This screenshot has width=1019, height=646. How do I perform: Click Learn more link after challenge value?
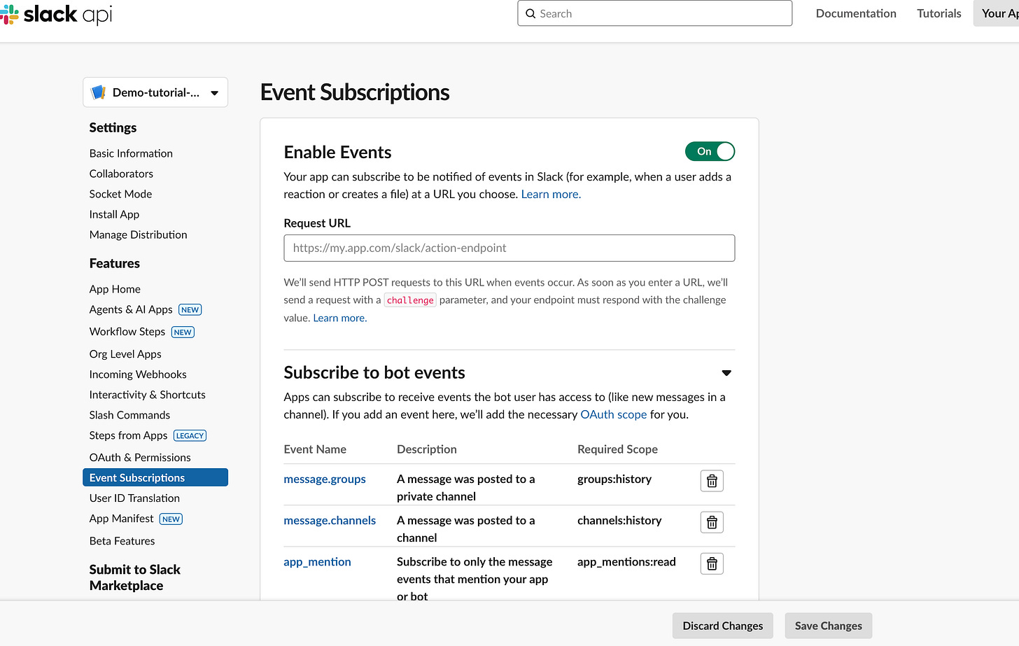pos(340,318)
